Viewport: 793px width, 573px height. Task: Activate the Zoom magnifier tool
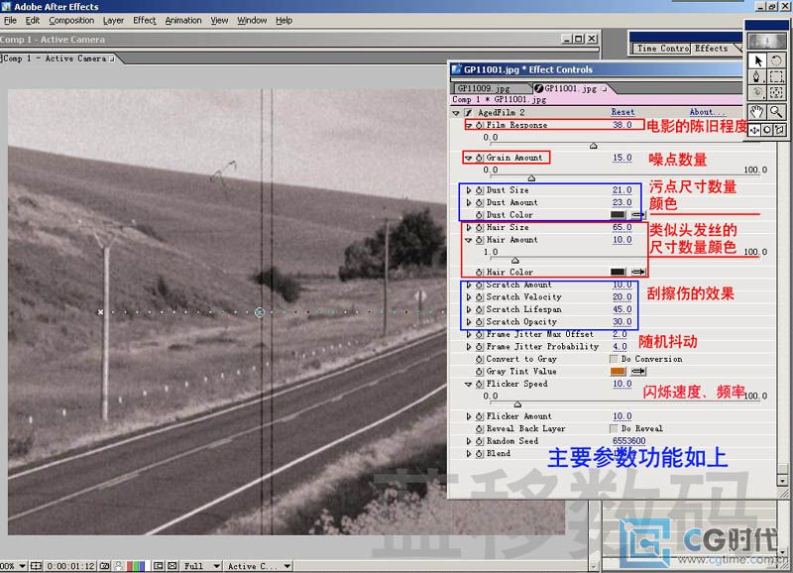[776, 112]
